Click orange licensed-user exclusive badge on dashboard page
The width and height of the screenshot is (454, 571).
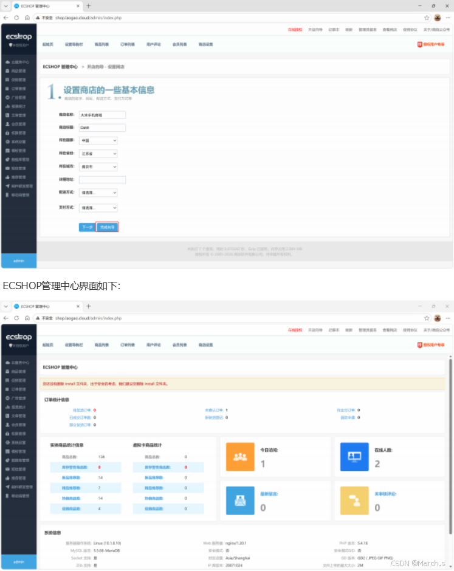click(x=431, y=345)
